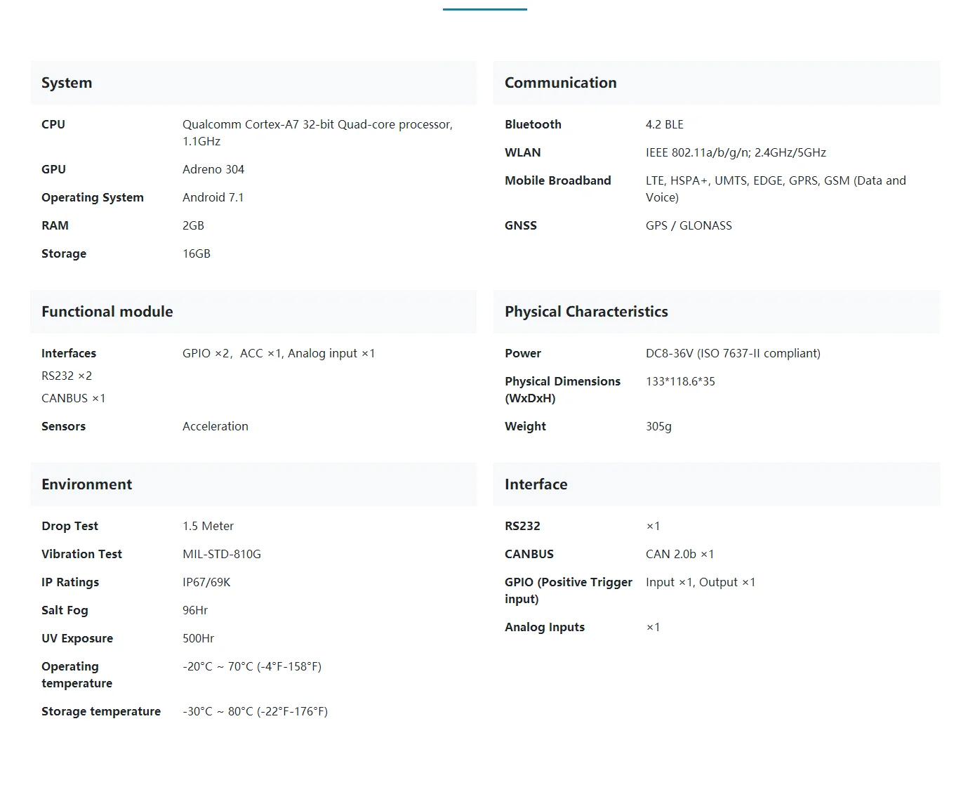975x806 pixels.
Task: Select the 'Bluetooth' row label
Action: pyautogui.click(x=533, y=124)
